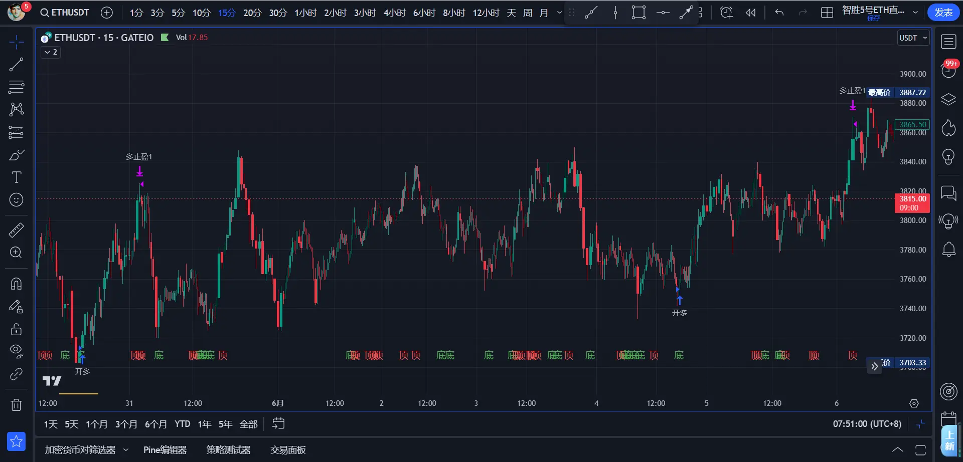Collapse the indicator legend with chevron 2
This screenshot has width=963, height=462.
tap(51, 52)
